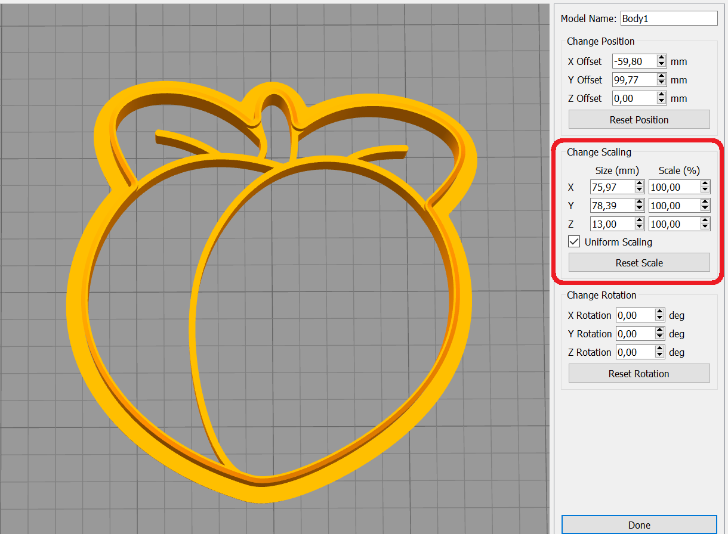Click the Y Offset value field
The height and width of the screenshot is (534, 728).
point(634,80)
